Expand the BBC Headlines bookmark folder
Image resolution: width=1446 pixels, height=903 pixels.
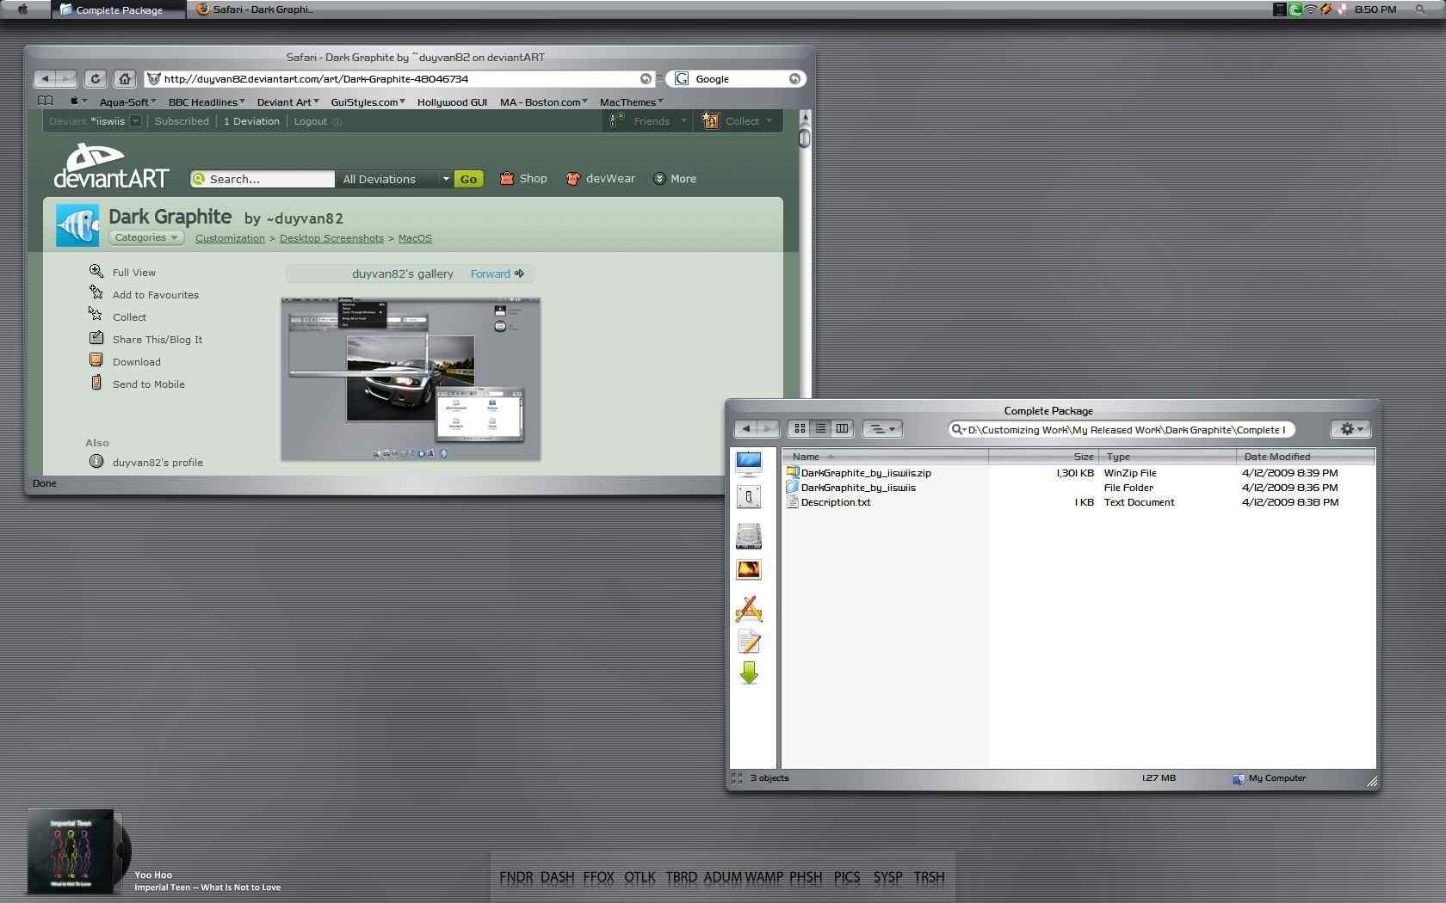(207, 101)
